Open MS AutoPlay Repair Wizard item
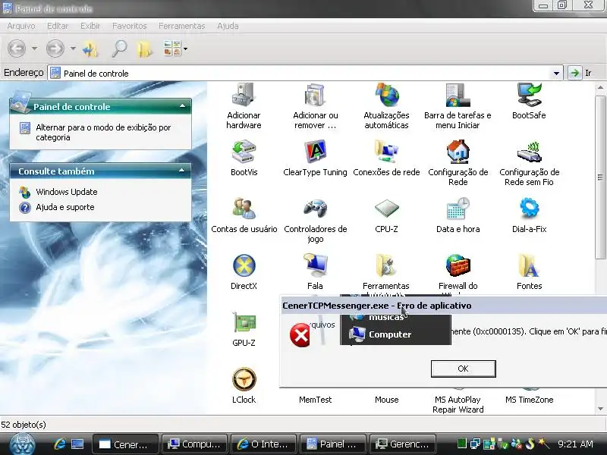The width and height of the screenshot is (607, 455). click(458, 404)
